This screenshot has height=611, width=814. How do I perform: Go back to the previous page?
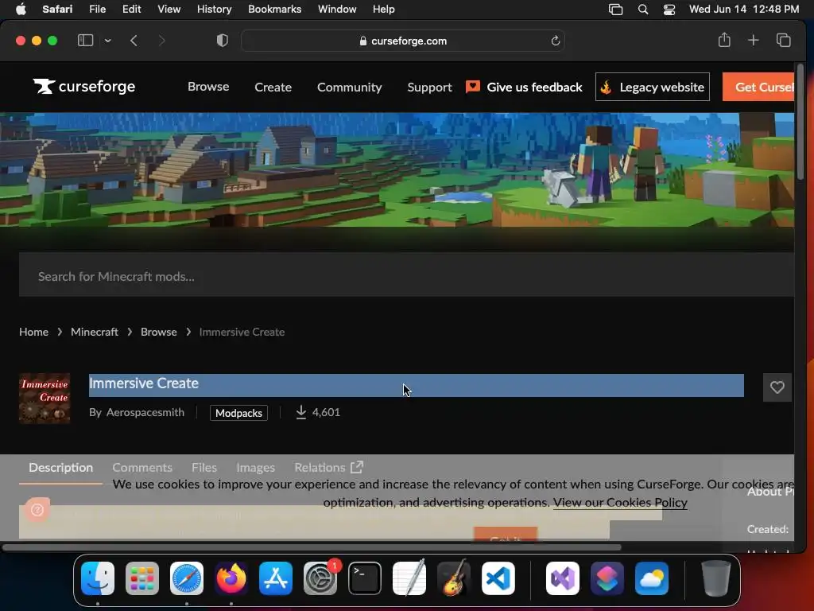point(134,41)
